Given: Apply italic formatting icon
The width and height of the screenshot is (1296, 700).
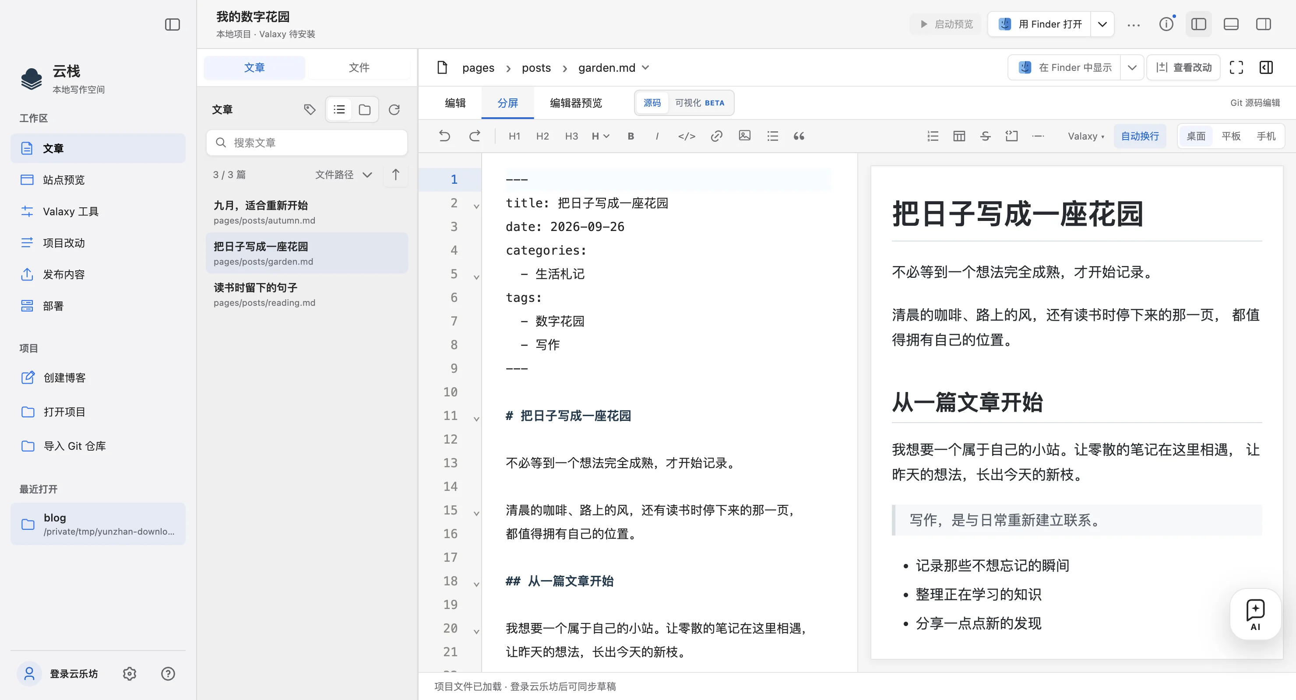Looking at the screenshot, I should [657, 136].
